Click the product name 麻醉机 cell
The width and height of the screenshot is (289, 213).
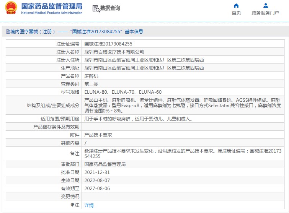tap(91, 76)
